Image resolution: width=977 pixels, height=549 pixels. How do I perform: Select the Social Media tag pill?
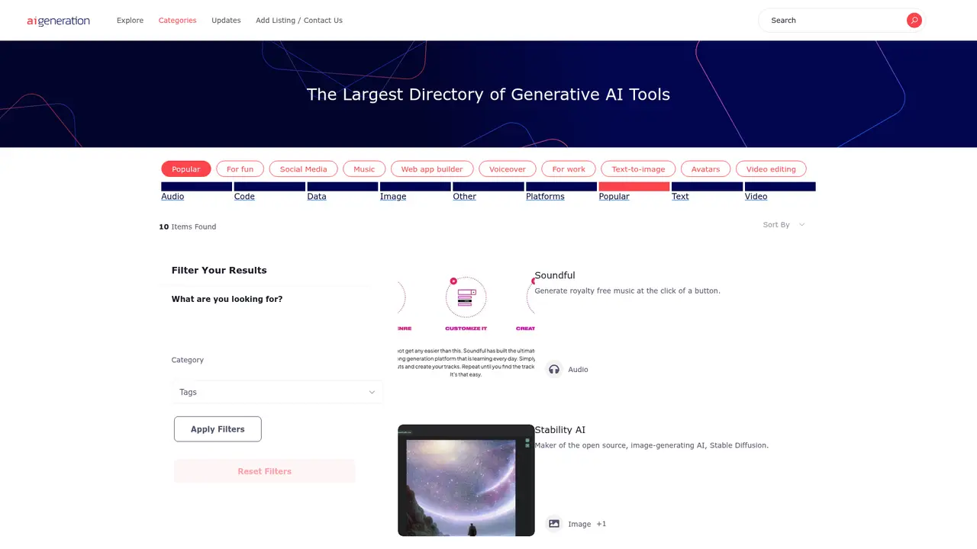[303, 169]
